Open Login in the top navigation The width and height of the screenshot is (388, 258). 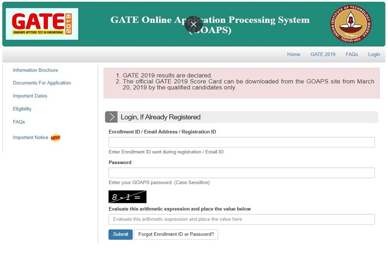click(374, 54)
